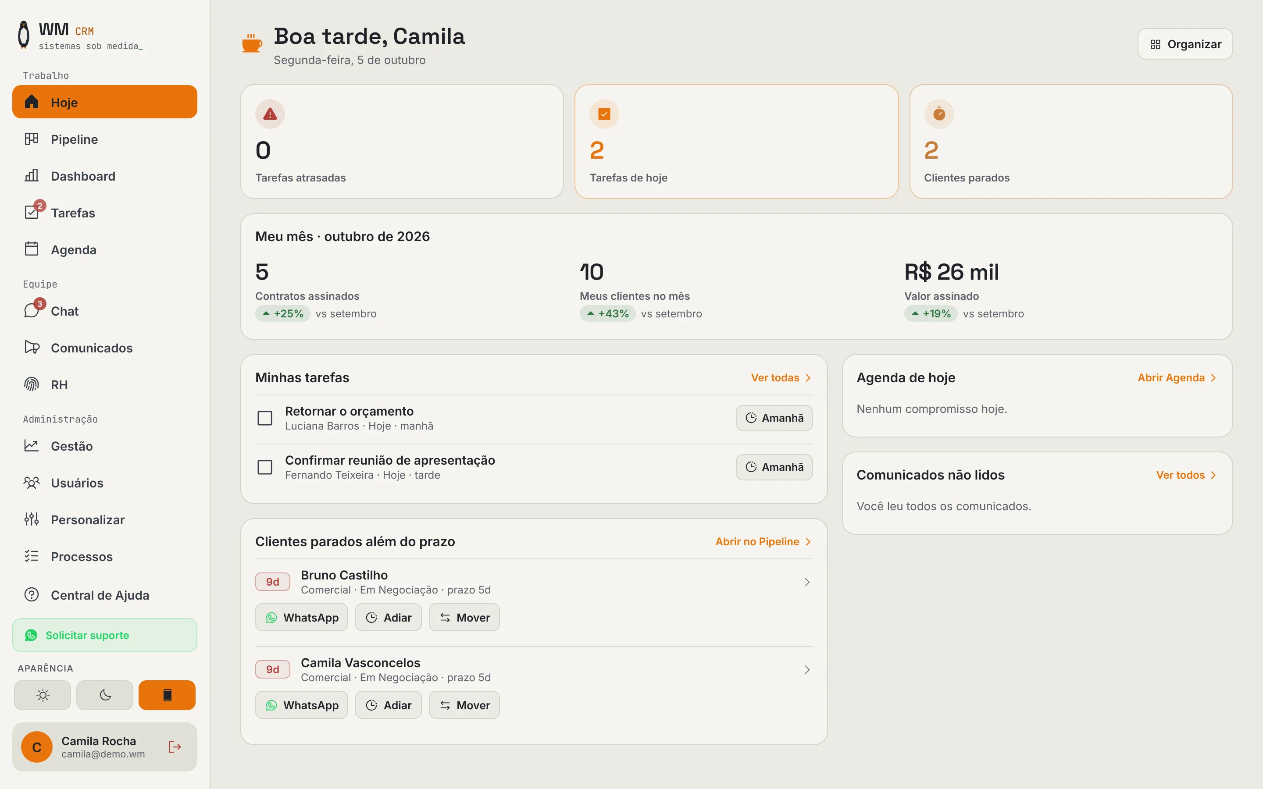Open Agenda from the sidebar

pos(105,249)
